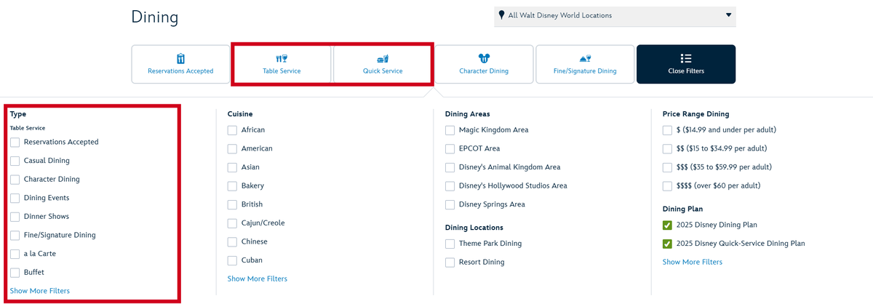Check the Cuban cuisine checkbox

point(233,260)
